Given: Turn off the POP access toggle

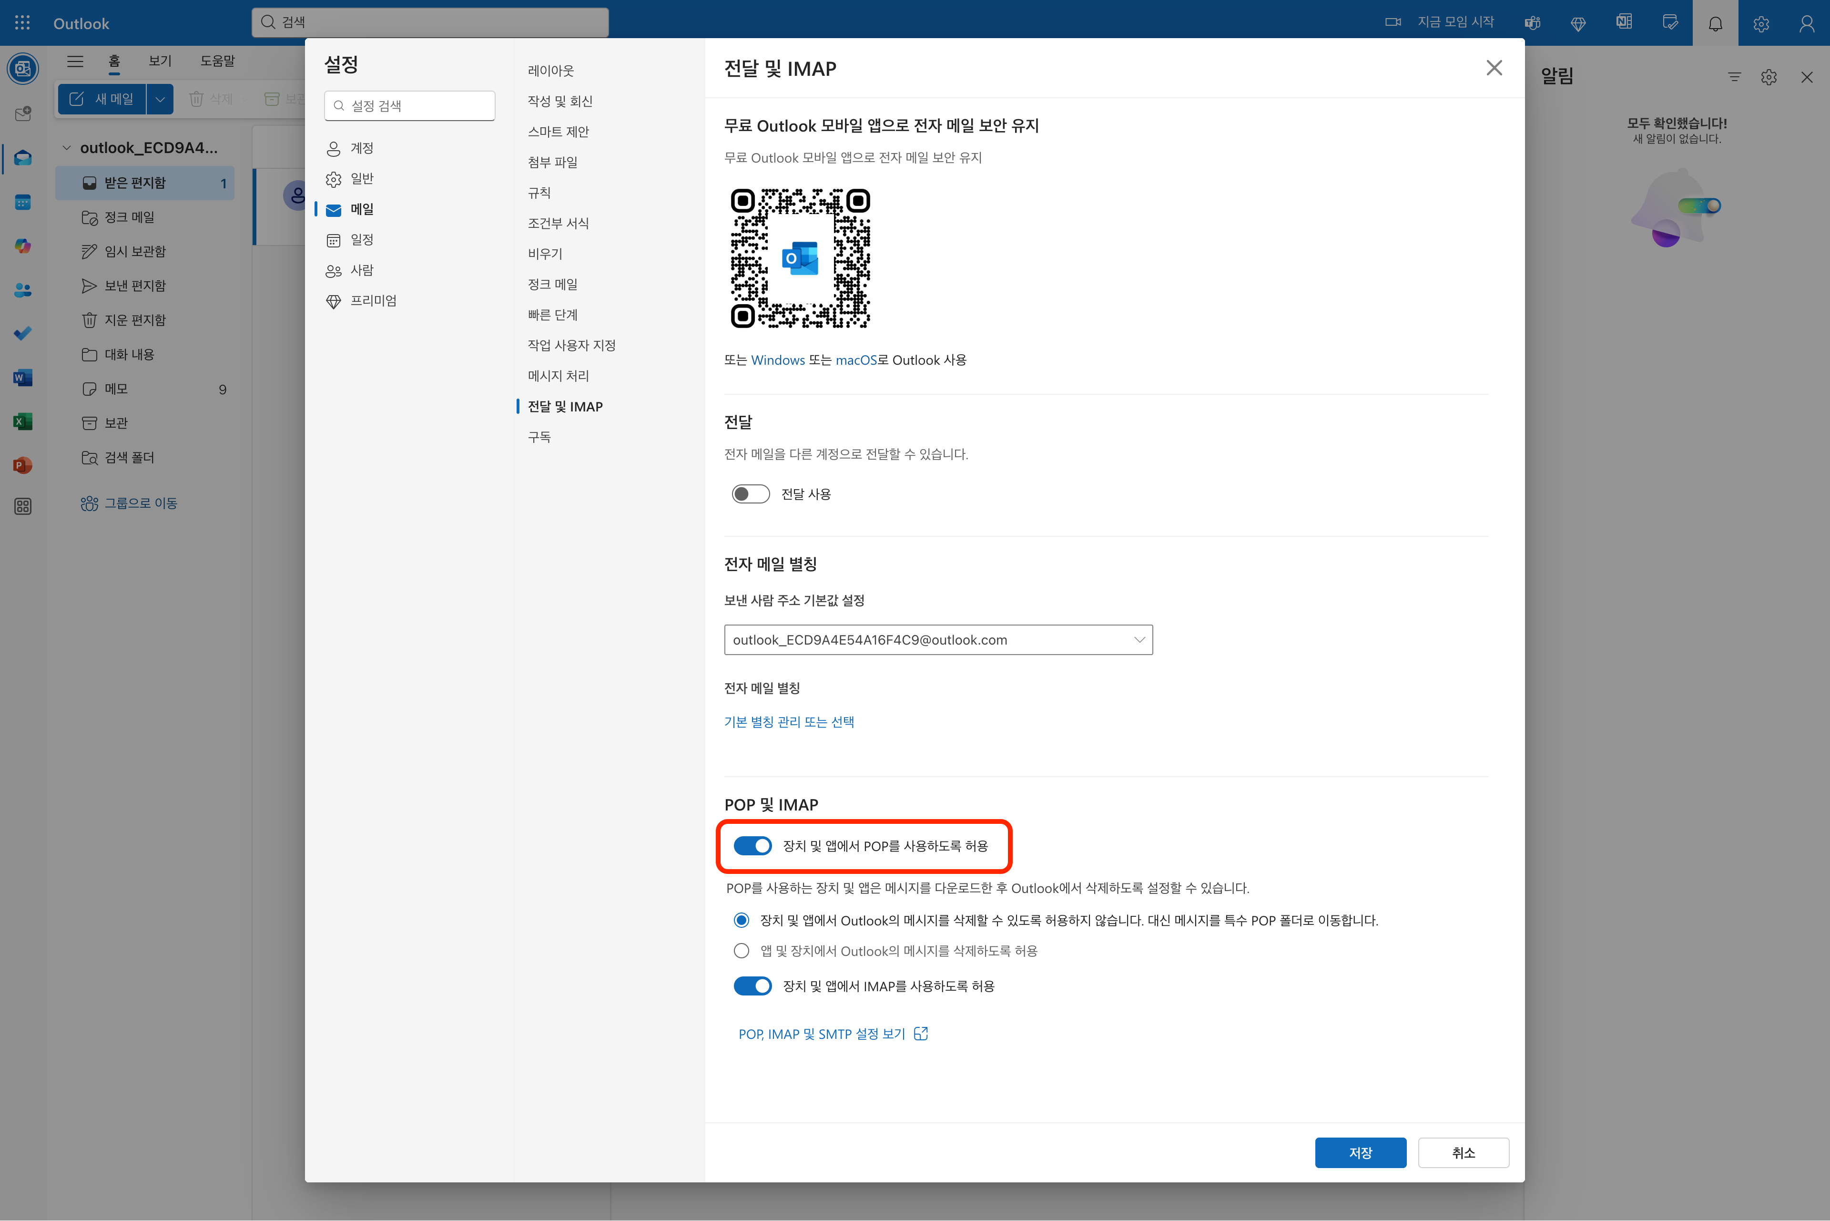Looking at the screenshot, I should tap(752, 846).
